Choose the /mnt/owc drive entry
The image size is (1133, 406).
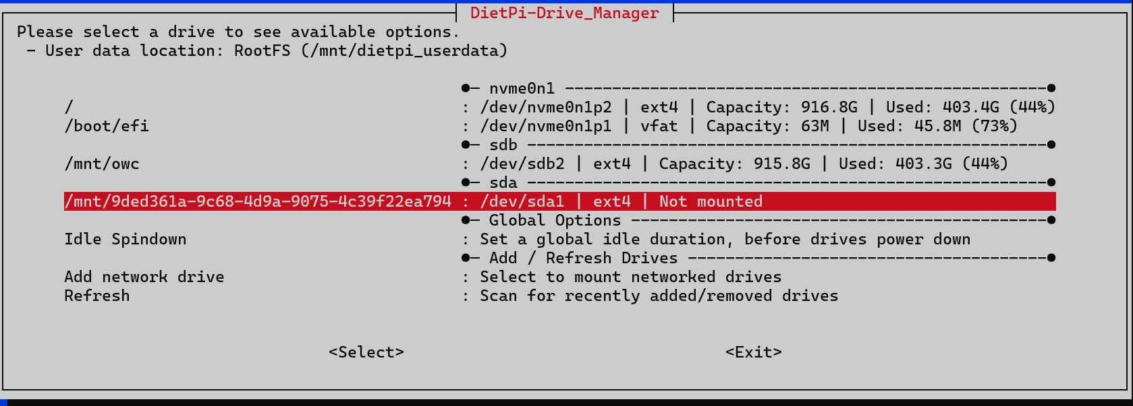102,164
